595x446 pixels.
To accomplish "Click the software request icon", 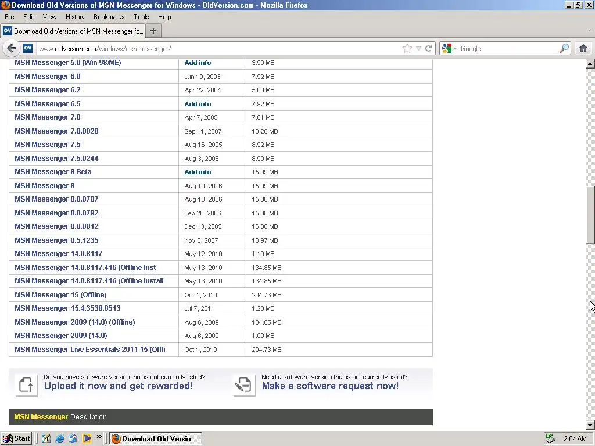I will click(x=244, y=385).
